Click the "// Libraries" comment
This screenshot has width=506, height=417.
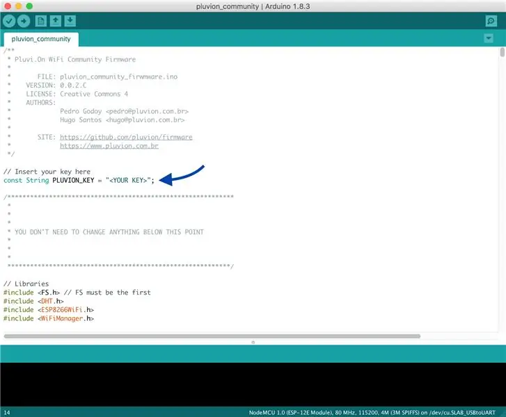coord(26,284)
